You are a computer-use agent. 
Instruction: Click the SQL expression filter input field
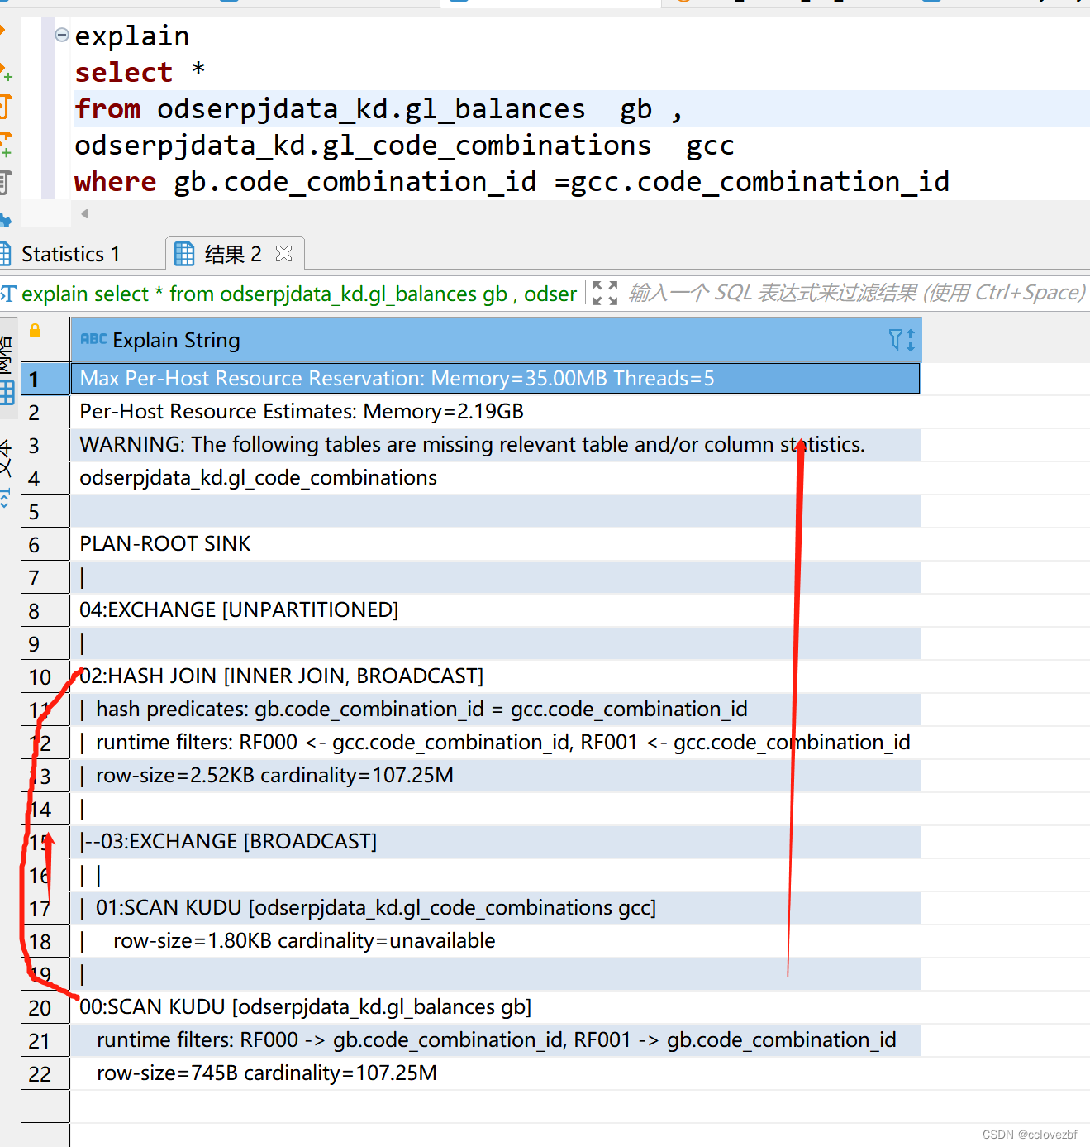click(x=851, y=293)
